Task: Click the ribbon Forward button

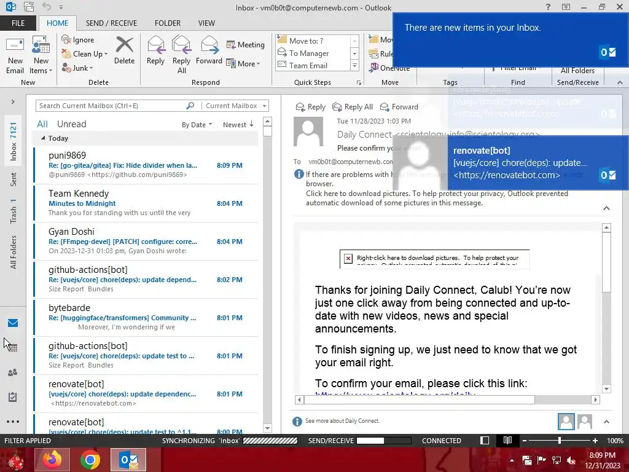Action: [x=209, y=50]
